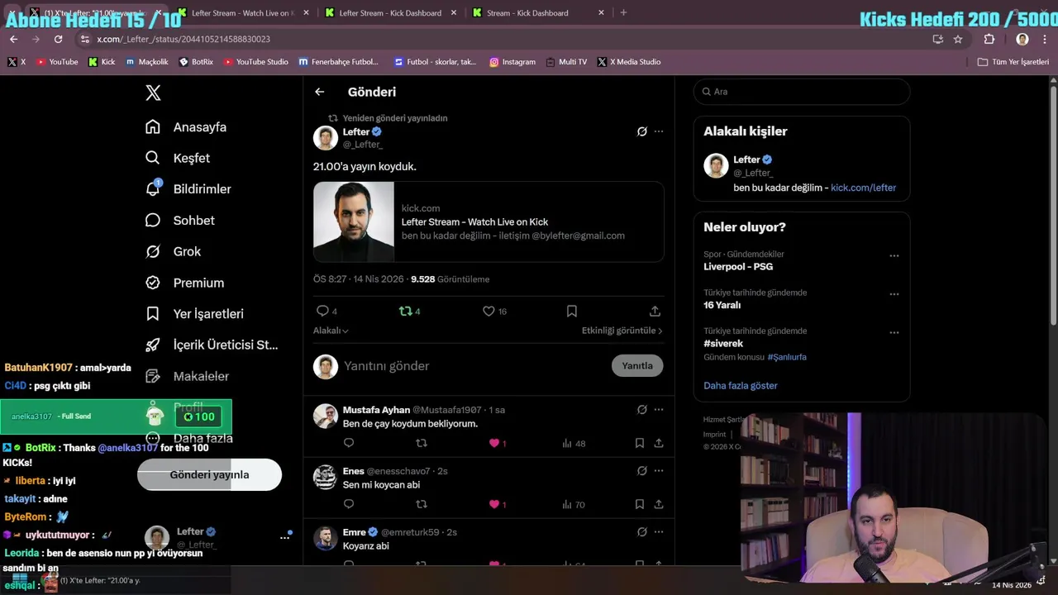Viewport: 1058px width, 595px height.
Task: Open Mustafa Ayhan's profile name
Action: click(376, 410)
